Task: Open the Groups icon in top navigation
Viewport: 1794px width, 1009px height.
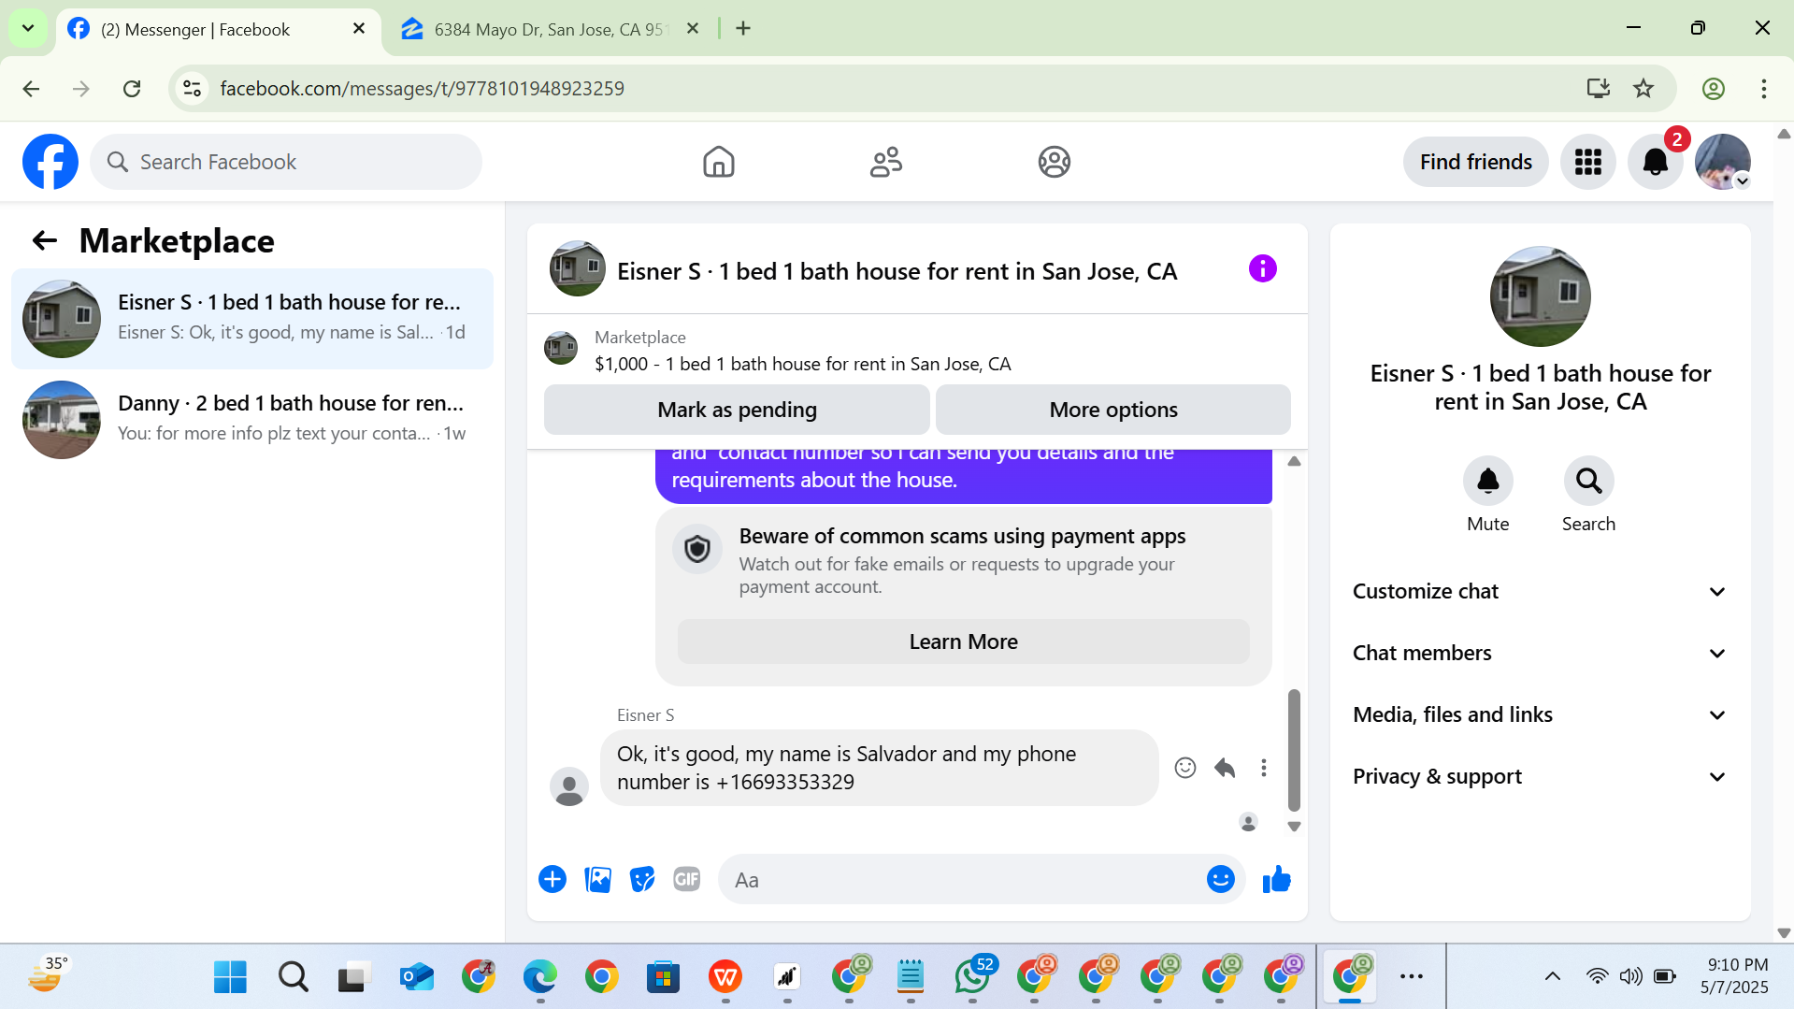Action: [1054, 162]
